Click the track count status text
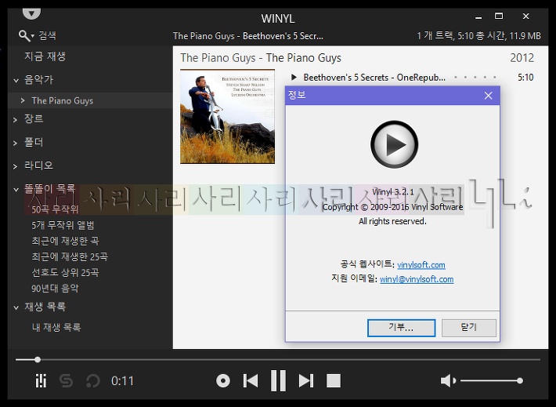Image resolution: width=556 pixels, height=407 pixels. point(478,36)
